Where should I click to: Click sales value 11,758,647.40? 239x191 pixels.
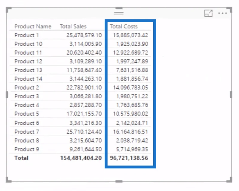click(84, 70)
